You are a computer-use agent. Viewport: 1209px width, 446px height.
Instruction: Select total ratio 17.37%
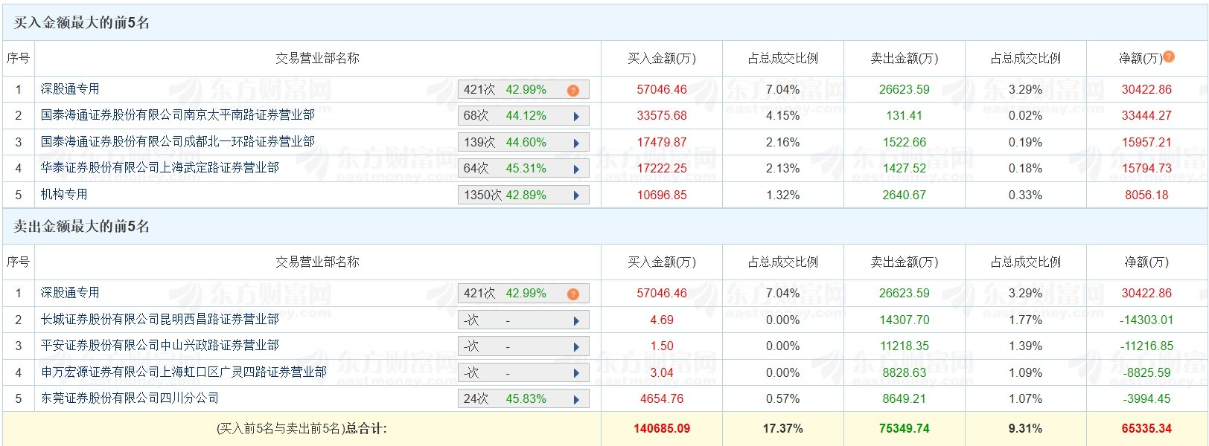click(x=783, y=429)
